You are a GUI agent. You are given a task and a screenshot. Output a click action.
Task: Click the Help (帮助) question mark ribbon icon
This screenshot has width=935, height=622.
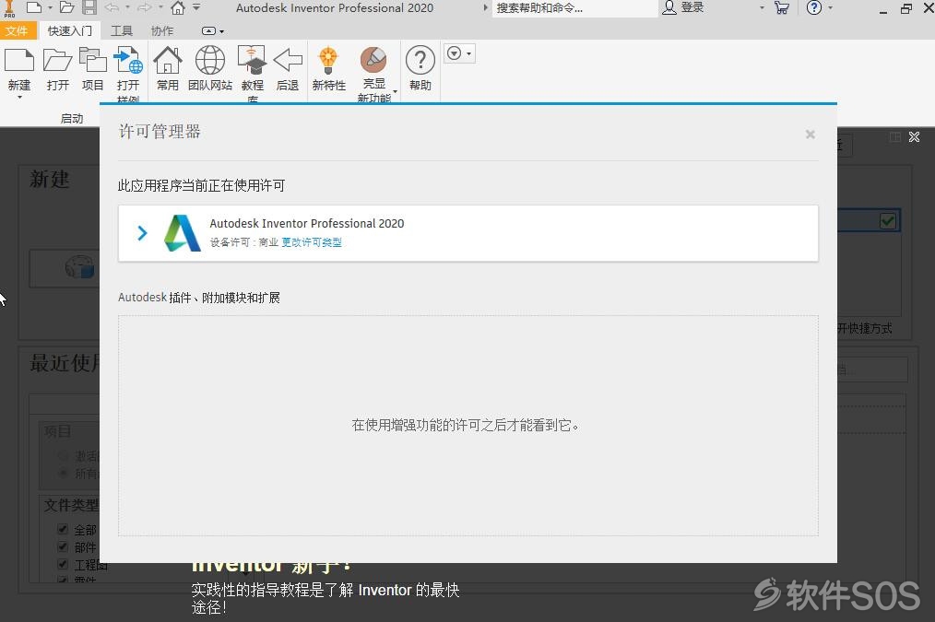click(x=420, y=60)
